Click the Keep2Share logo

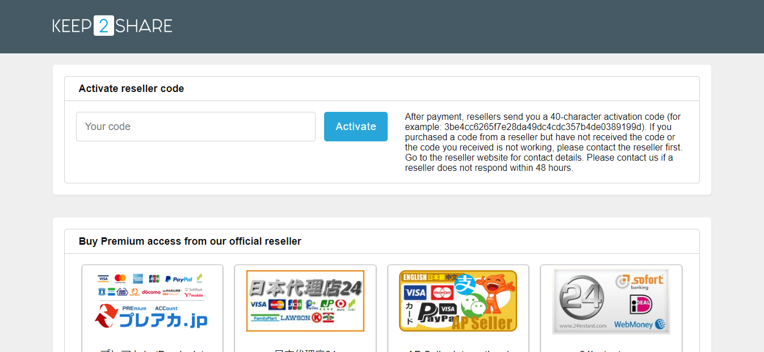112,26
